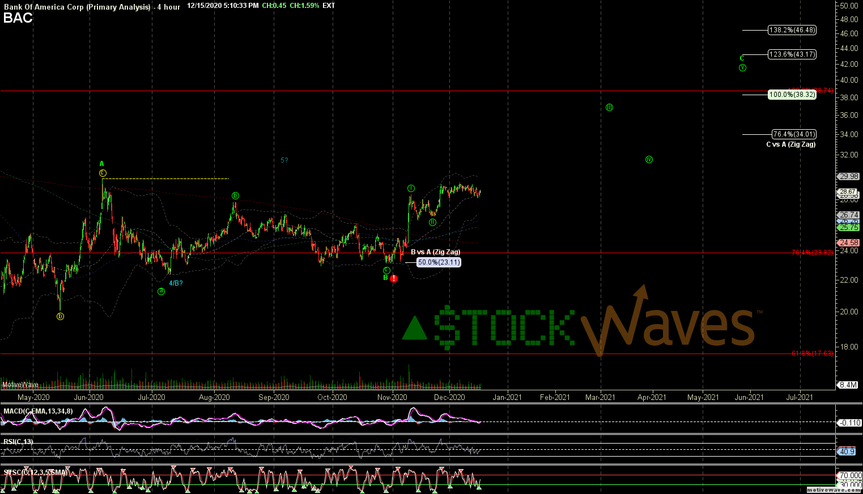The height and width of the screenshot is (494, 863).
Task: Click the 18.00 price axis label
Action: [849, 347]
